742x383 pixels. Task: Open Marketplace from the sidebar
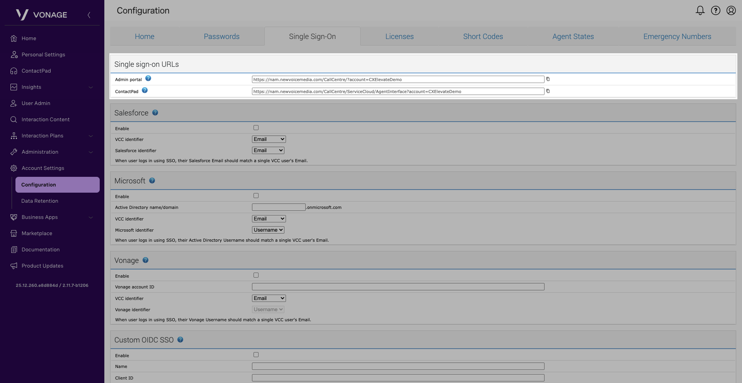(37, 234)
